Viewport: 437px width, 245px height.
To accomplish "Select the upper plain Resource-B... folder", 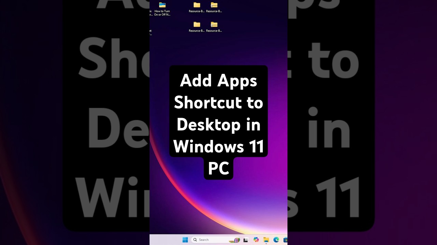I will (197, 7).
